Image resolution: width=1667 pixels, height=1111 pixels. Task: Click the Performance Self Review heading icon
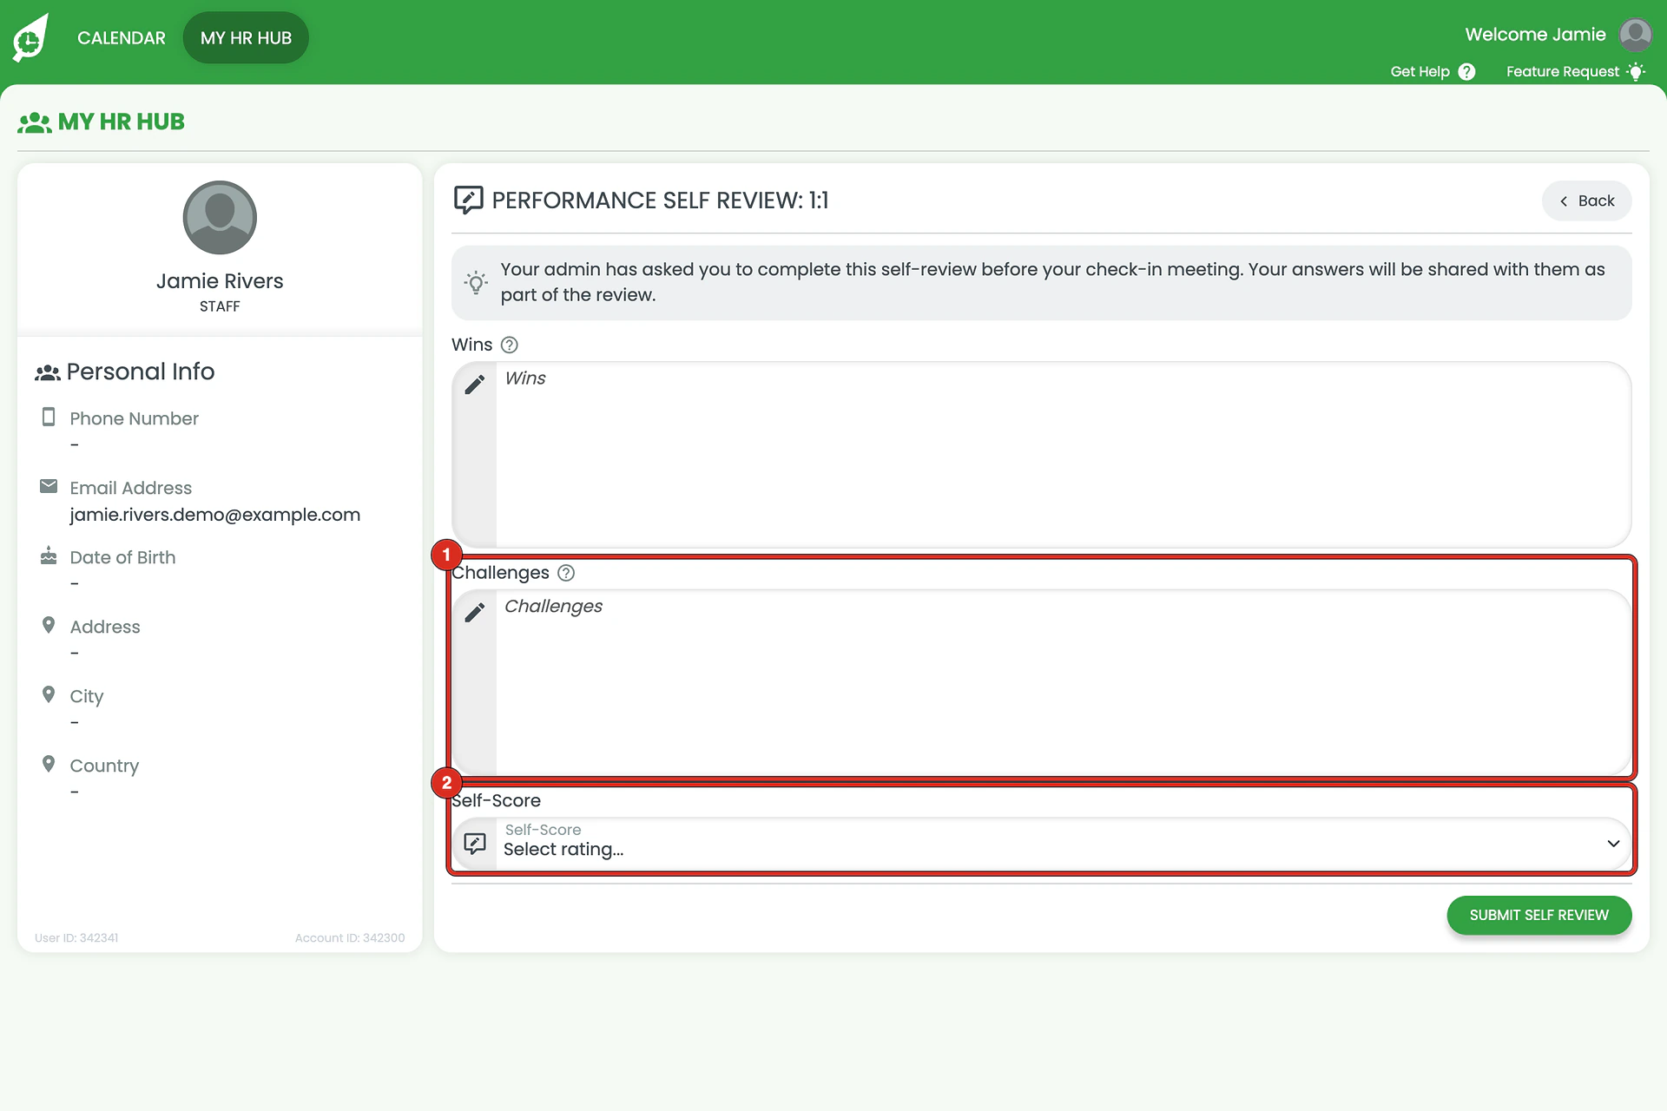click(x=468, y=201)
